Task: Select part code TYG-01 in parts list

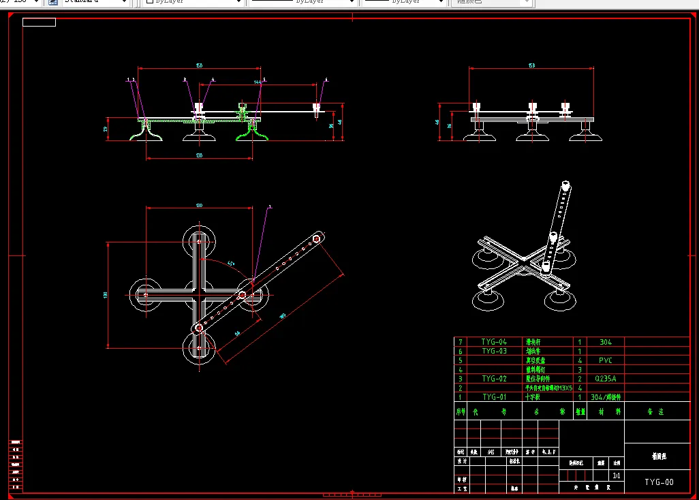Action: (x=494, y=396)
